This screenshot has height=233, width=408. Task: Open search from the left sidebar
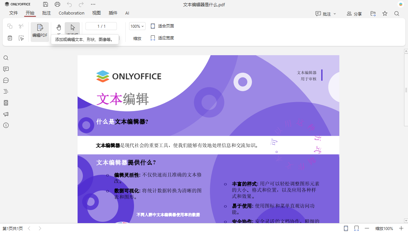click(6, 58)
